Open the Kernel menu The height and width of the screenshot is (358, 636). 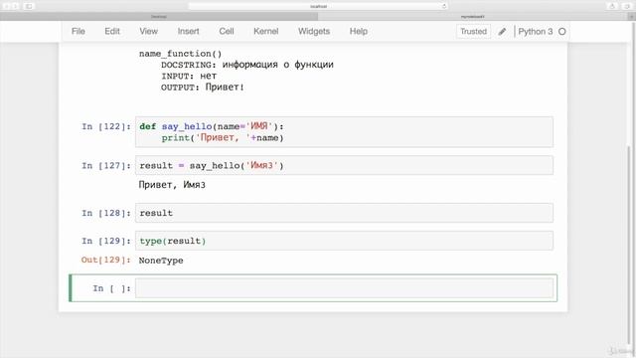click(265, 31)
